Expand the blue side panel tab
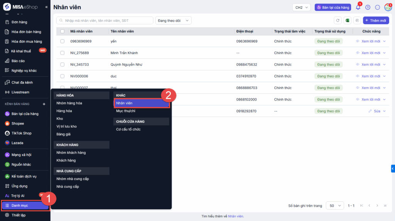The height and width of the screenshot is (221, 395). [x=393, y=169]
